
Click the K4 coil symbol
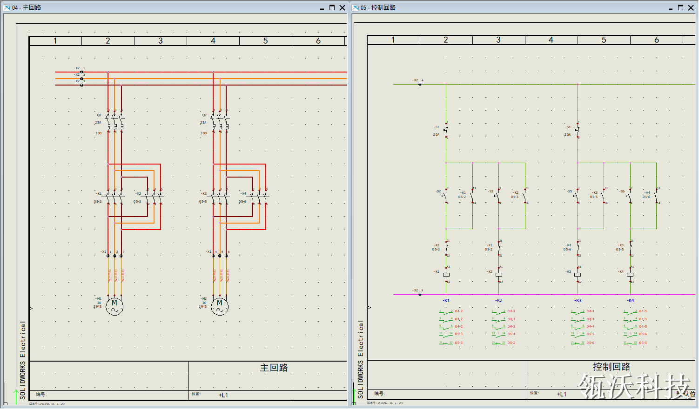click(630, 275)
